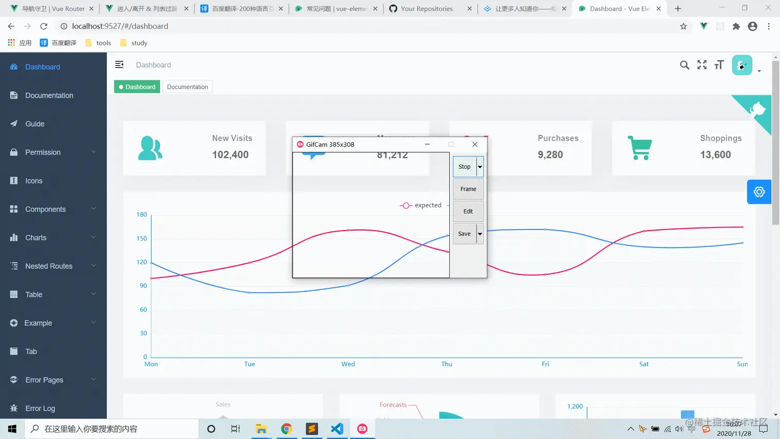Open the header search icon

685,65
